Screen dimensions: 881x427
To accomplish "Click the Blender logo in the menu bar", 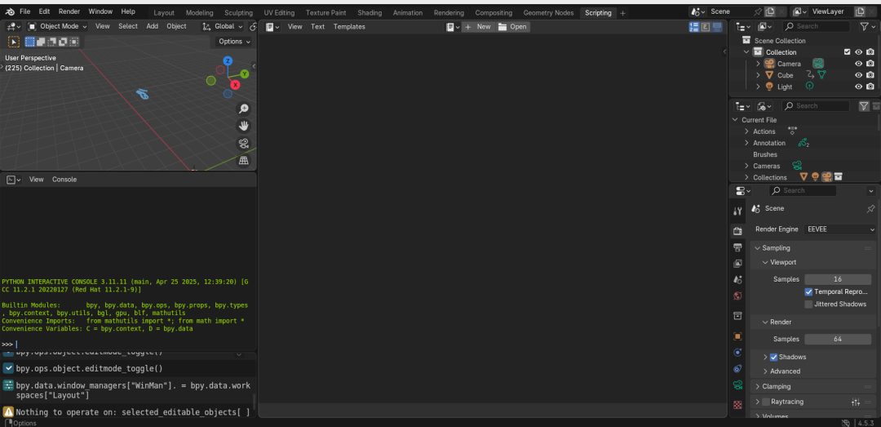I will click(x=10, y=11).
